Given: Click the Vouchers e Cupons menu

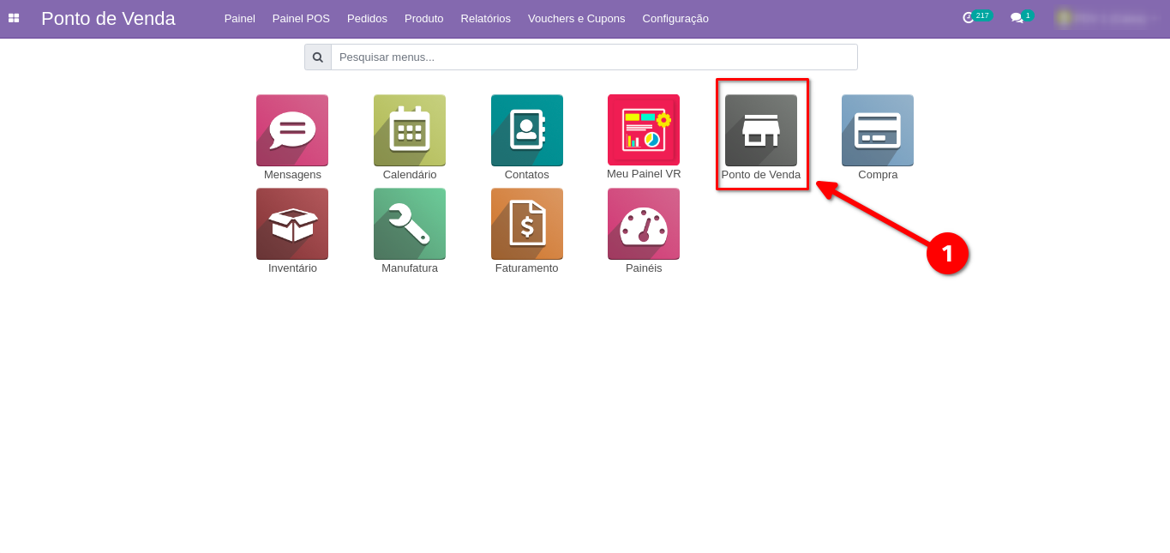Looking at the screenshot, I should click(576, 18).
